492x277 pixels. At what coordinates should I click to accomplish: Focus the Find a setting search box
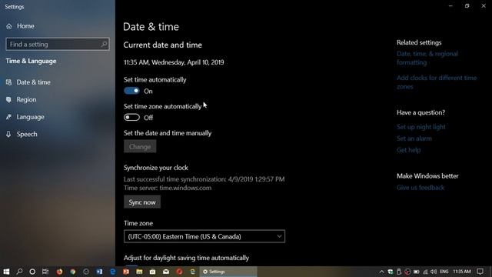pos(58,45)
